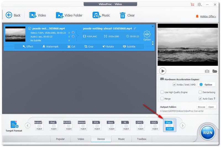The width and height of the screenshot is (221, 147).
Task: Show Auto Copy help question mark
Action: click(215, 99)
